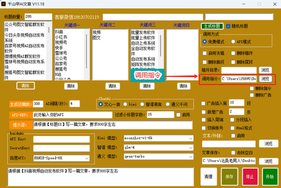Select the 通义千问 ChatAi option
Image resolution: width=281 pixels, height=188 pixels.
[x=168, y=104]
